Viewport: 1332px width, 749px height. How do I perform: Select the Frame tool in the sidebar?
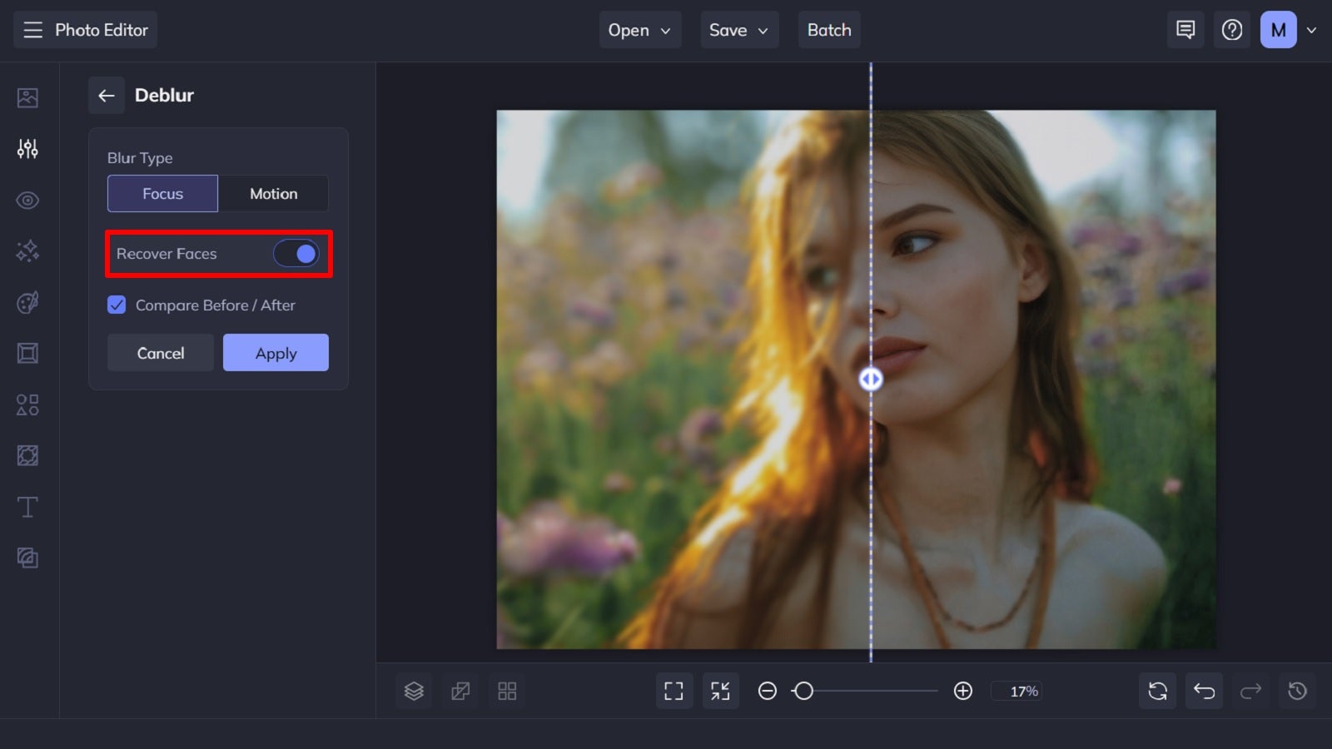tap(27, 353)
